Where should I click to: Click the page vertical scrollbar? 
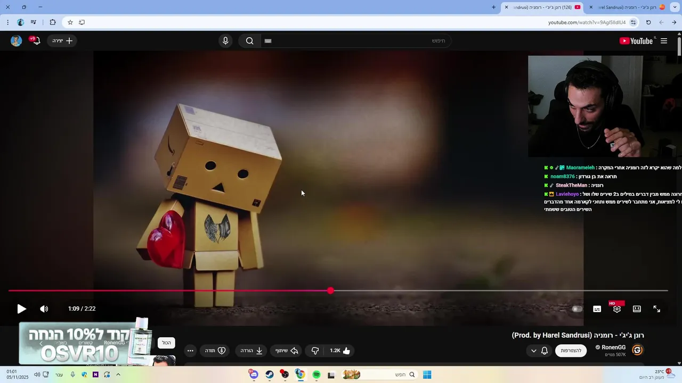[679, 45]
